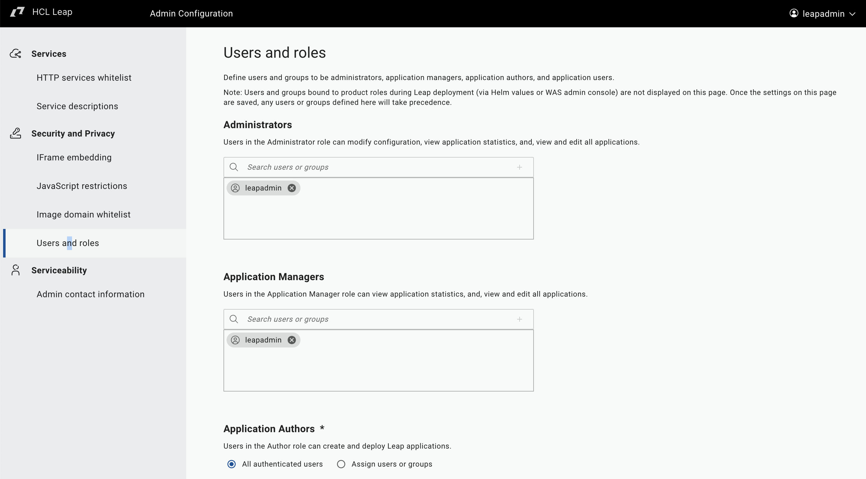Open Image domain whitelist section
This screenshot has height=479, width=866.
[83, 214]
